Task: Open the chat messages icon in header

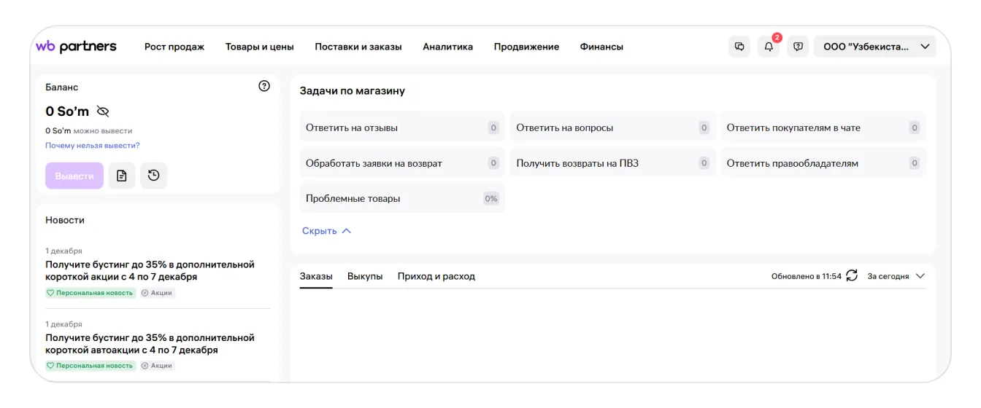Action: pos(739,47)
